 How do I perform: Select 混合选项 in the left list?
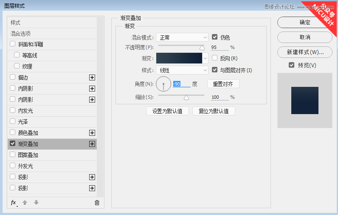pyautogui.click(x=21, y=34)
